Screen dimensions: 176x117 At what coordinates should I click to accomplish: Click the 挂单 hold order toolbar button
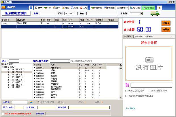tap(56, 8)
